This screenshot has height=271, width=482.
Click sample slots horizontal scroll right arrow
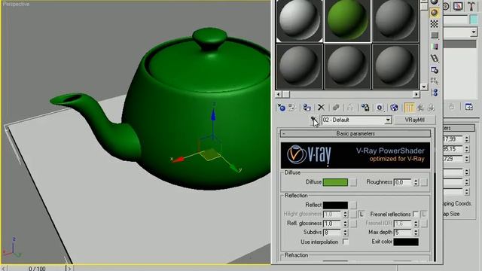416,94
